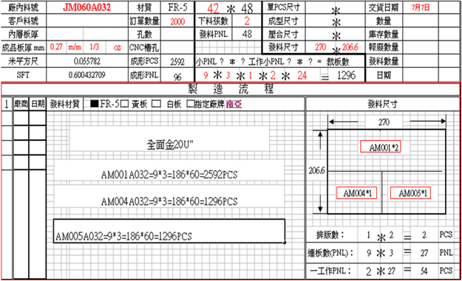Select the 0.600432709 SFT value cell
This screenshot has height=281, width=462.
(87, 75)
